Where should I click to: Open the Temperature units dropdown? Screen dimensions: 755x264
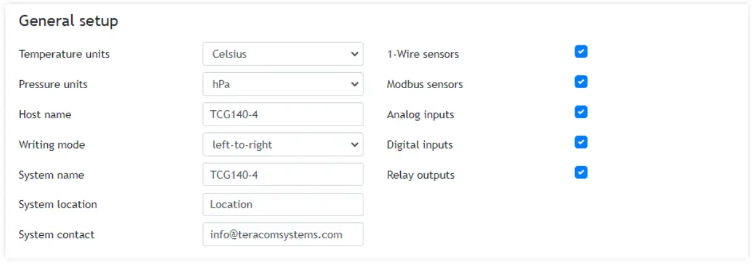(283, 54)
